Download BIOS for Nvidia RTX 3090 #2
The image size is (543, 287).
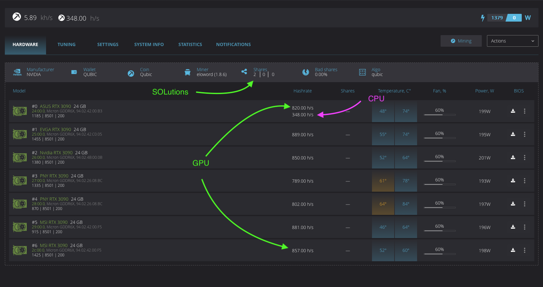point(513,158)
